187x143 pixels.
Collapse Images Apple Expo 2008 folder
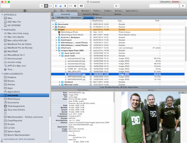[56, 51]
